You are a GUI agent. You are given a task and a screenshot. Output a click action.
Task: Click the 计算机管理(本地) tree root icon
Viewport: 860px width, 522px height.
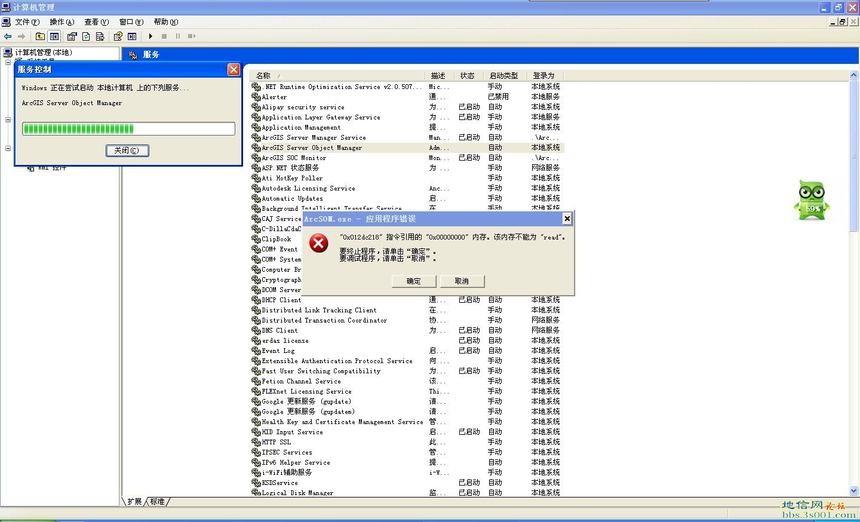coord(8,53)
